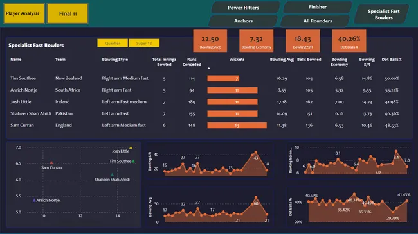Viewport: 418px width, 234px height.
Task: Switch to Power Hitters tab
Action: [243, 8]
